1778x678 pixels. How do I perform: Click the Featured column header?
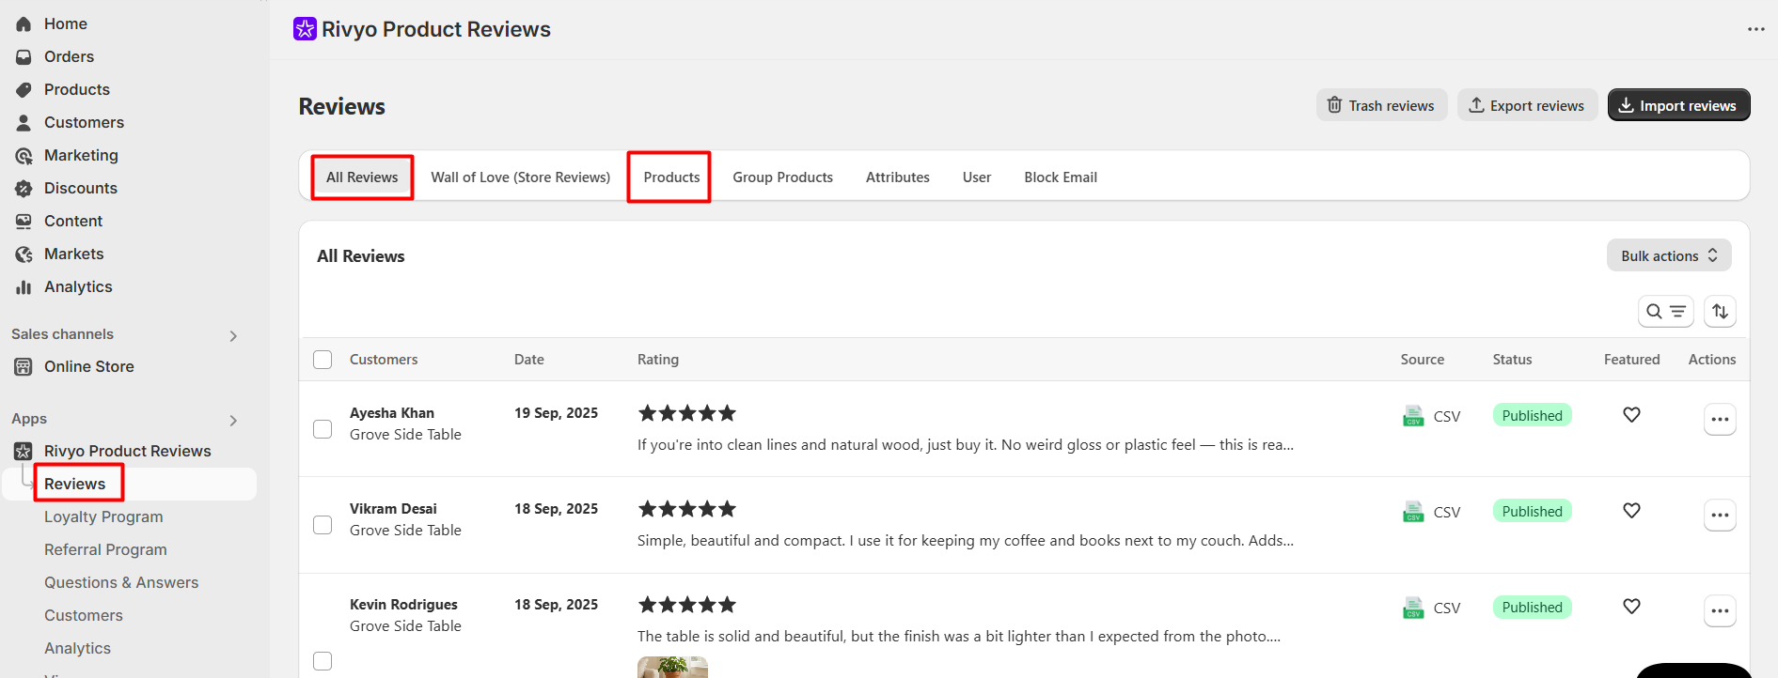coord(1631,360)
